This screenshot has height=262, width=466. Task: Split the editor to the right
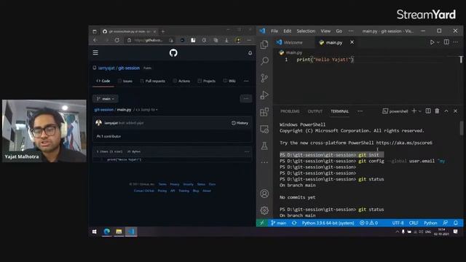point(446,42)
